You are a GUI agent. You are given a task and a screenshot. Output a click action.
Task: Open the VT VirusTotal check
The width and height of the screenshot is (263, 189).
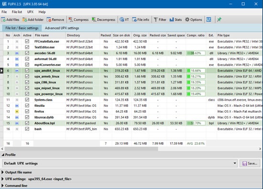click(122, 20)
